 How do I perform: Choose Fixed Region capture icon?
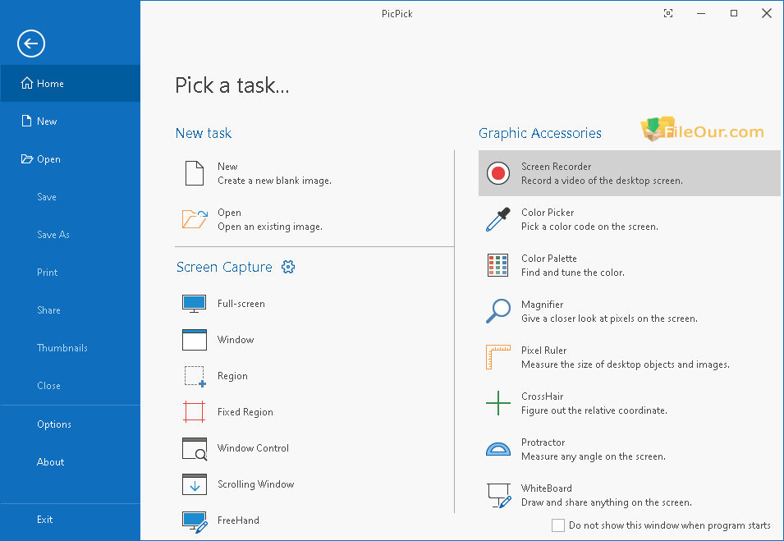(x=195, y=412)
